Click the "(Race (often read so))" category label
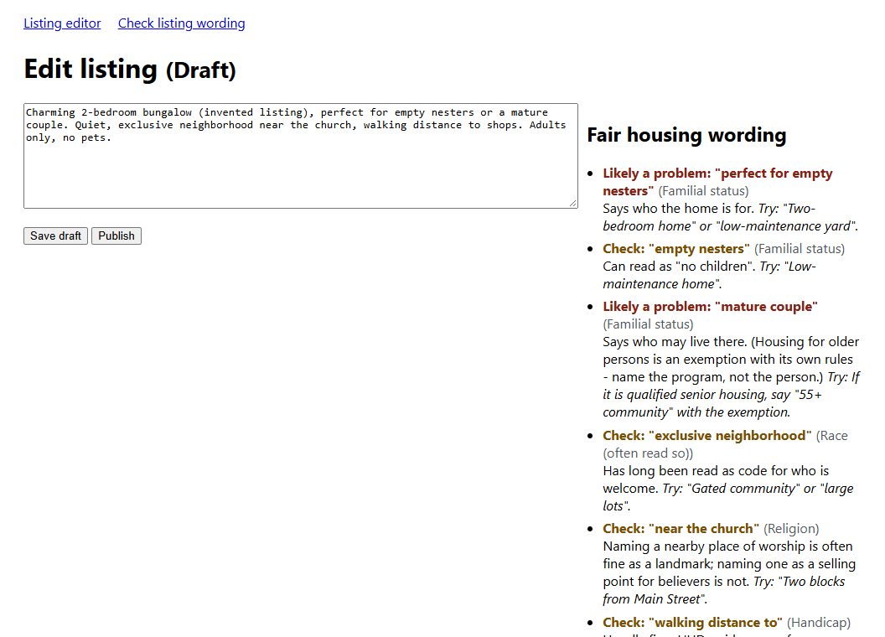The image size is (885, 637). point(725,444)
